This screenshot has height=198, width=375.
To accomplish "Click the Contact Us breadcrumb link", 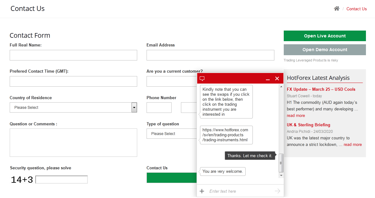I will coord(357,9).
